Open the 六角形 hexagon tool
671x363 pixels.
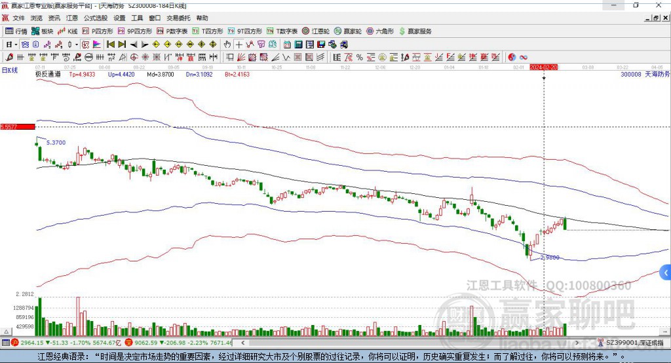[380, 31]
